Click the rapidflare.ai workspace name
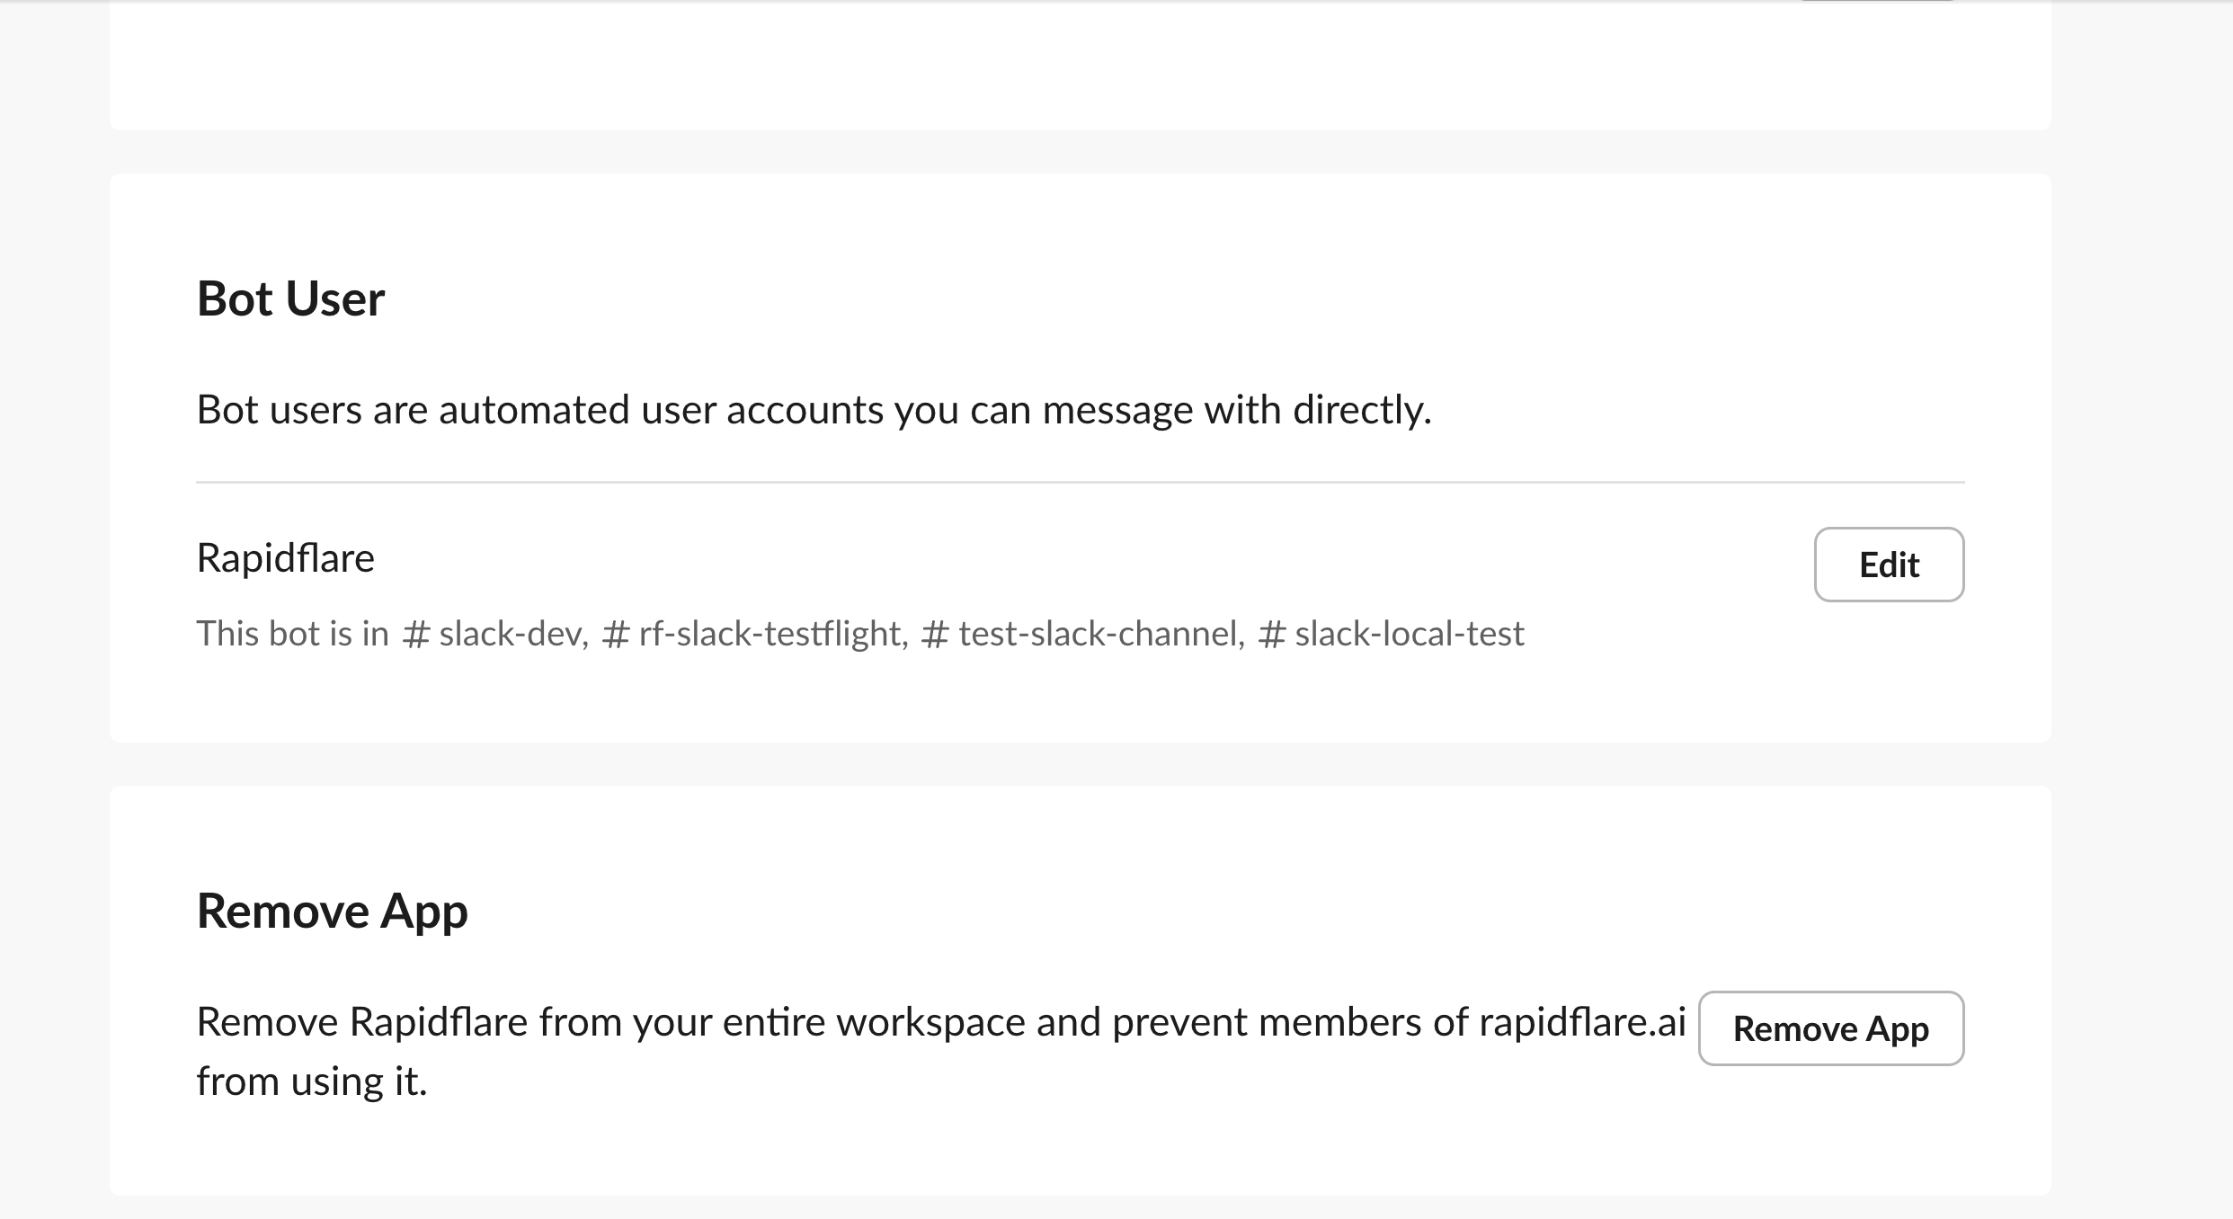The height and width of the screenshot is (1219, 2233). [x=1585, y=1020]
